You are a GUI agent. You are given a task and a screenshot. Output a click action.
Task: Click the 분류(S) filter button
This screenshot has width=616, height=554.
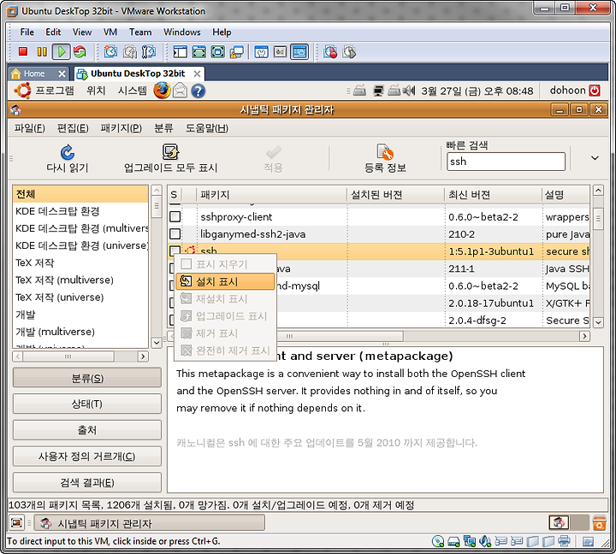click(86, 378)
